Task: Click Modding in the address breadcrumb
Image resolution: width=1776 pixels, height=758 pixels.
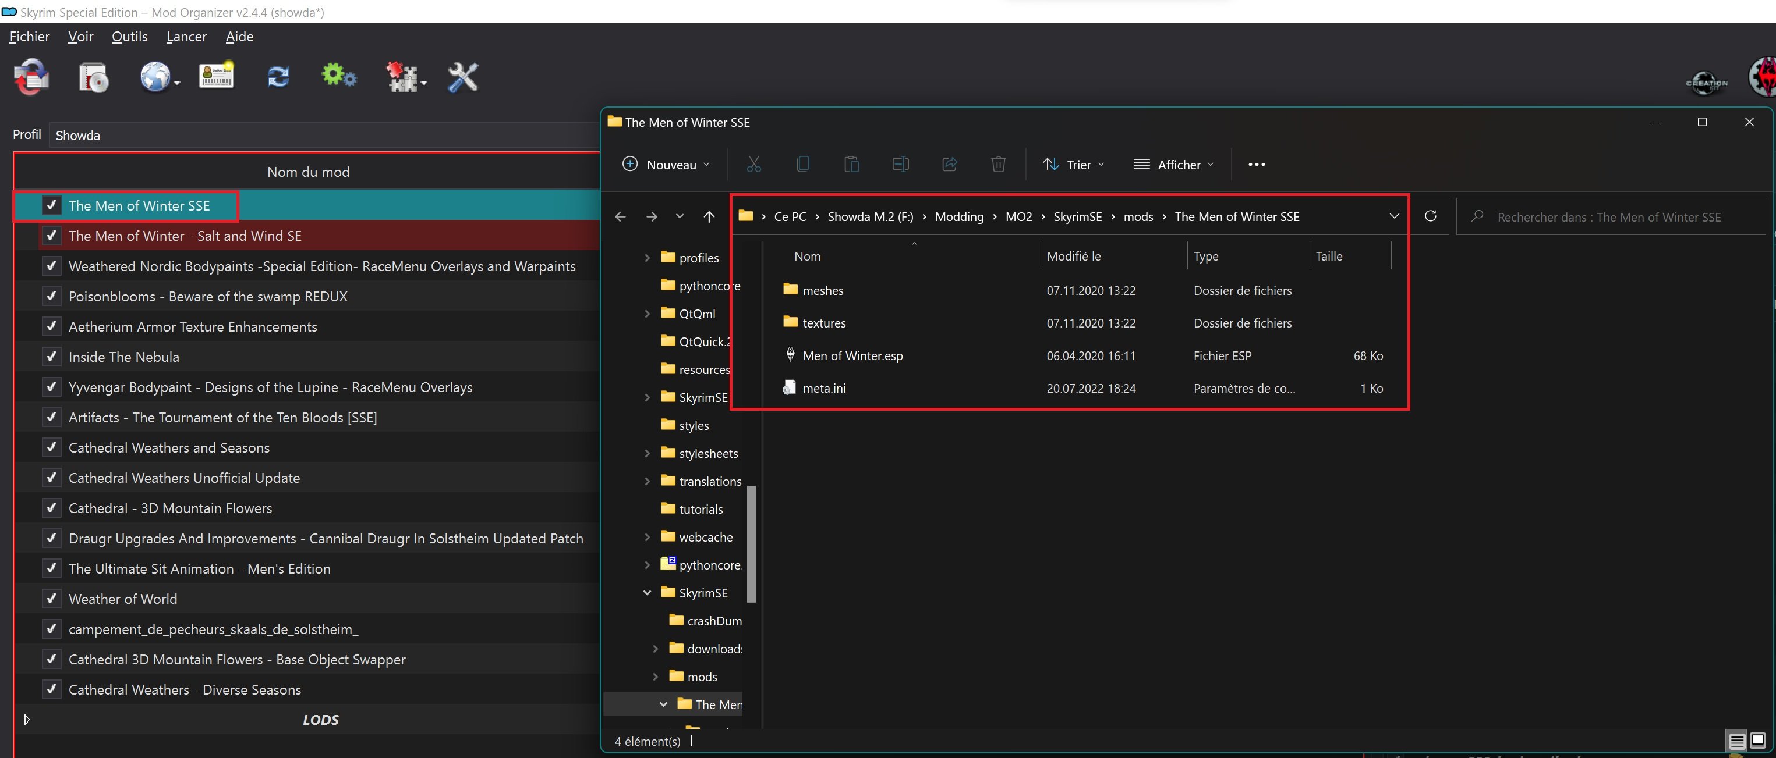Action: pos(959,217)
